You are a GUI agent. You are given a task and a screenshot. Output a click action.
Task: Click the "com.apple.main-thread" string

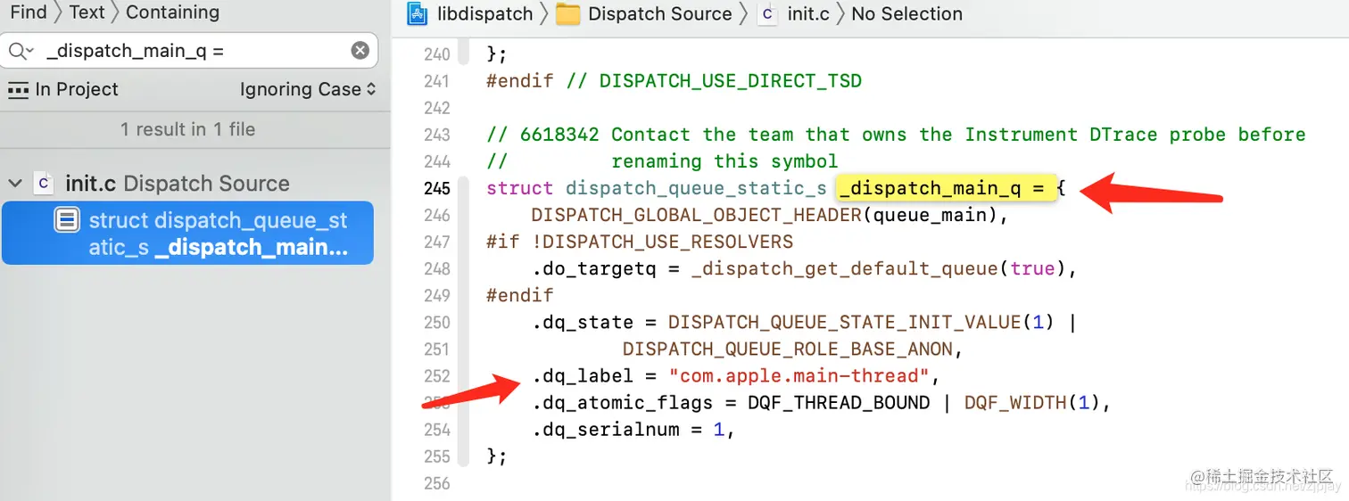tap(799, 375)
